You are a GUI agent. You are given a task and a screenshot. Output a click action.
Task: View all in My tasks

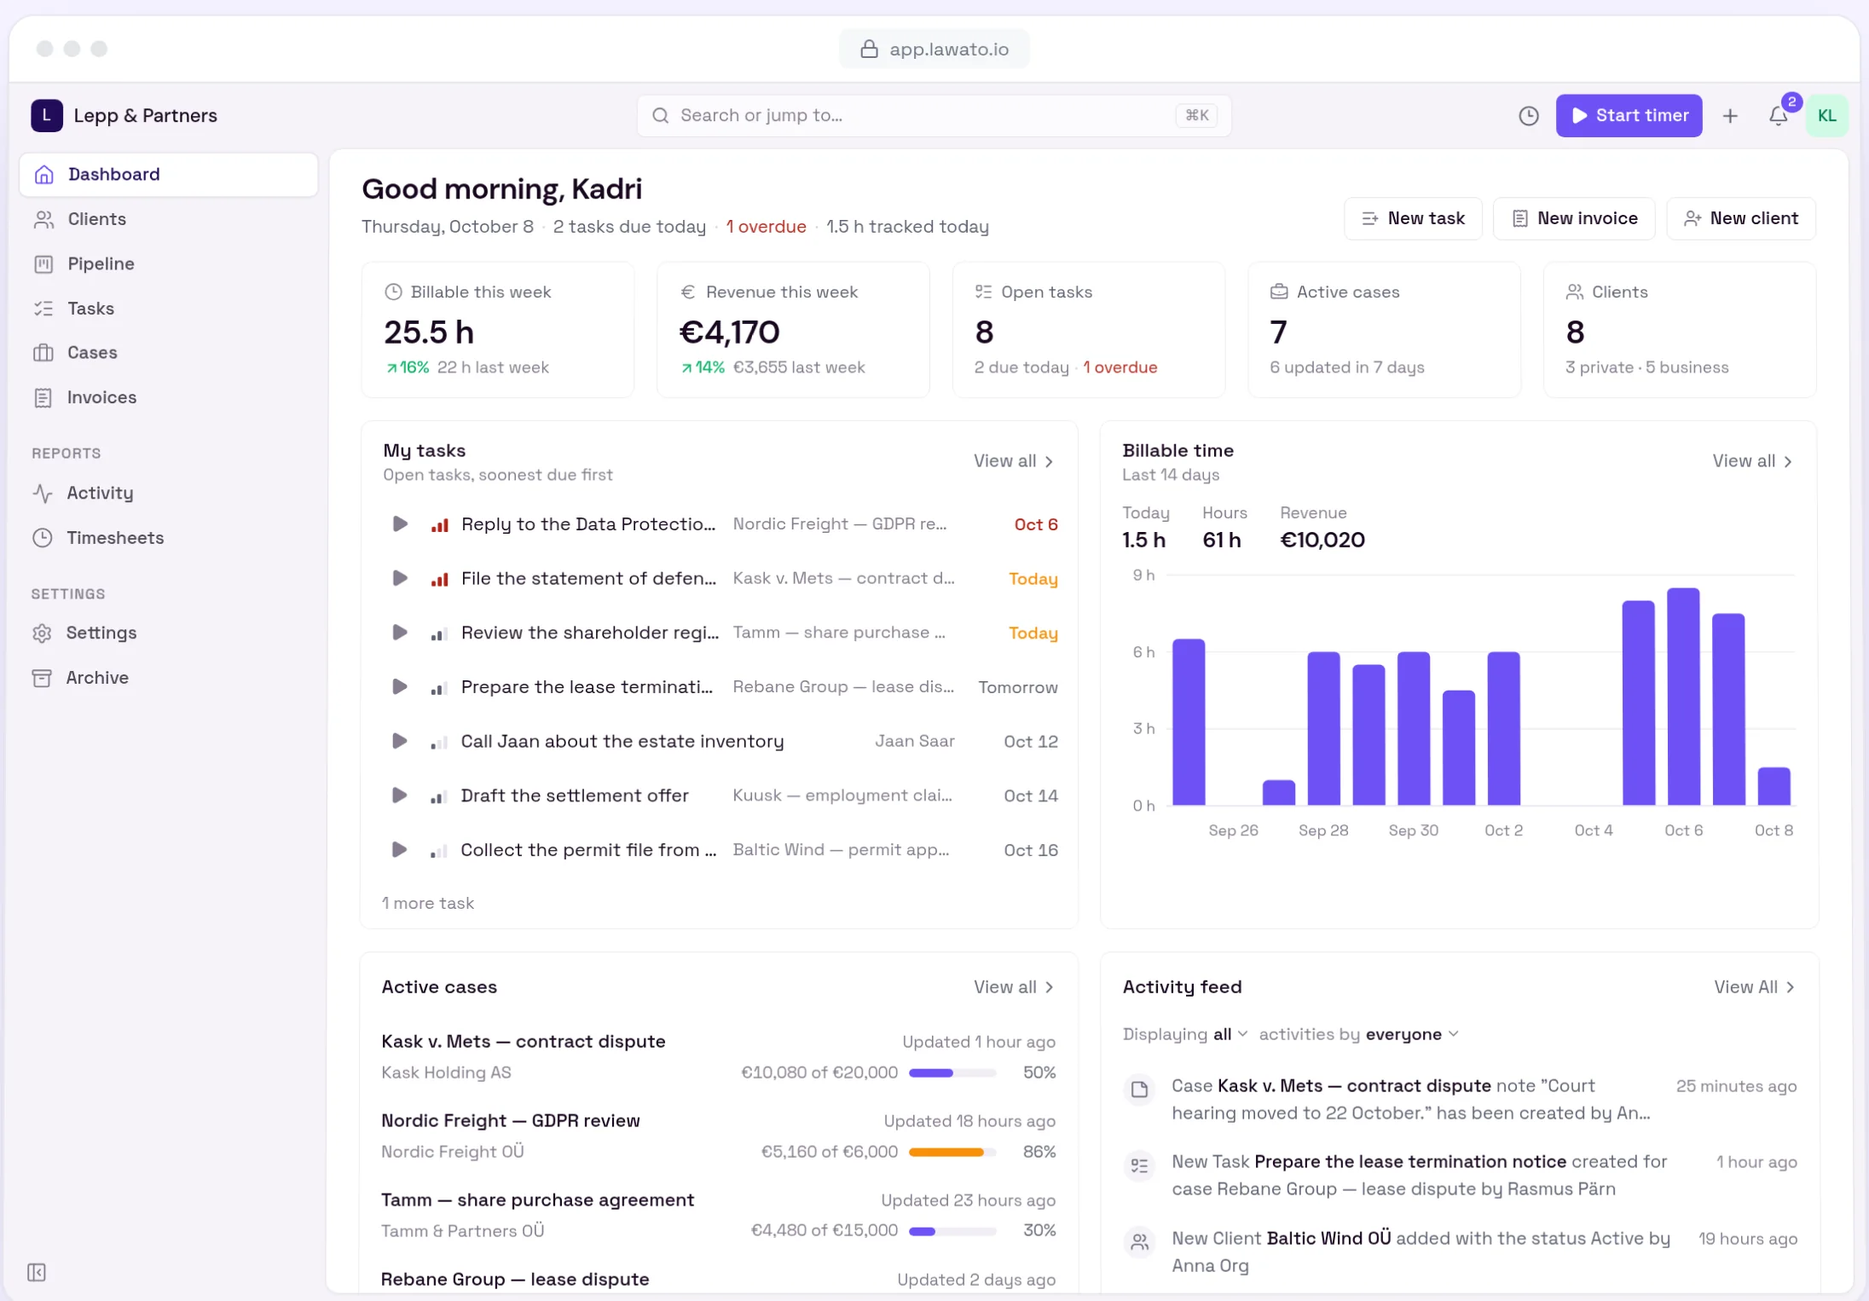pos(1014,461)
